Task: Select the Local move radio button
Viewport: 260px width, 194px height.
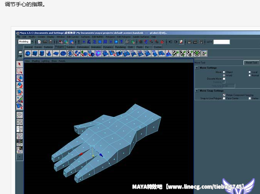Action: click(250, 72)
